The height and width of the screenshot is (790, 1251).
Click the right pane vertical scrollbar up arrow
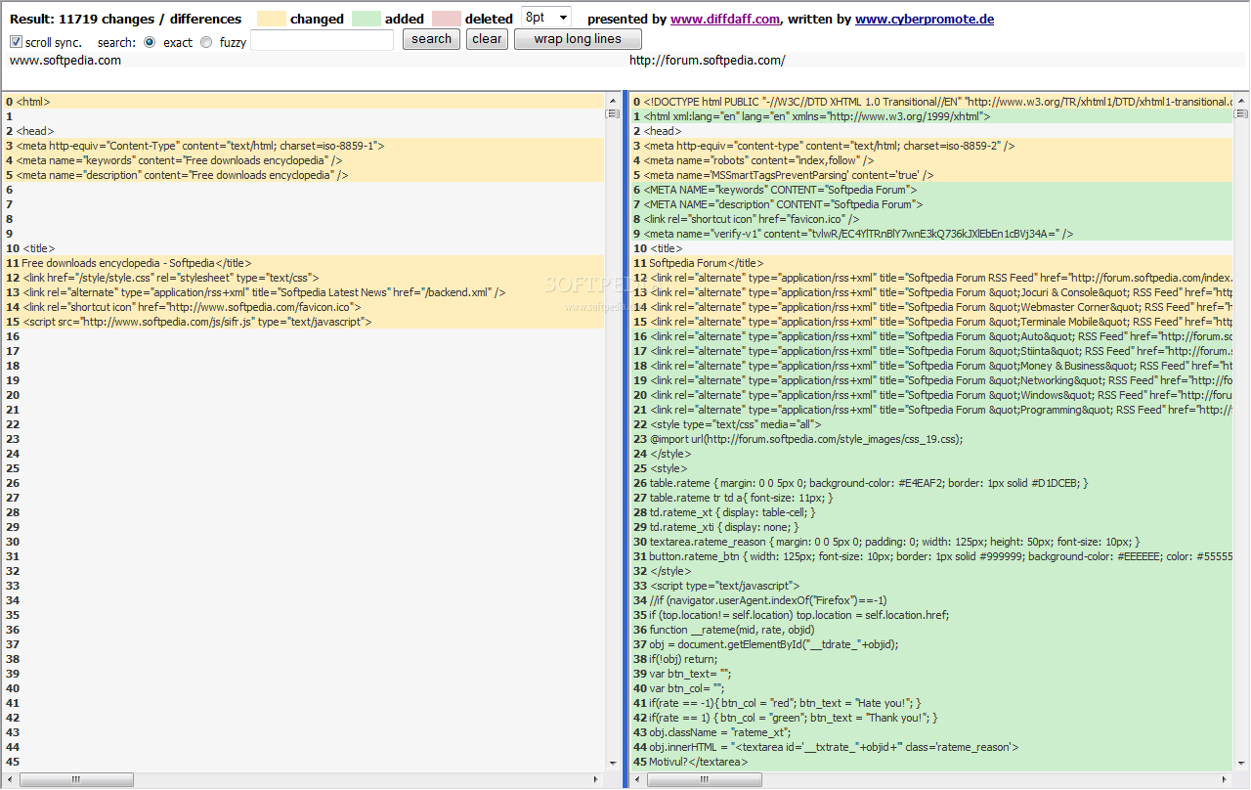(1242, 100)
